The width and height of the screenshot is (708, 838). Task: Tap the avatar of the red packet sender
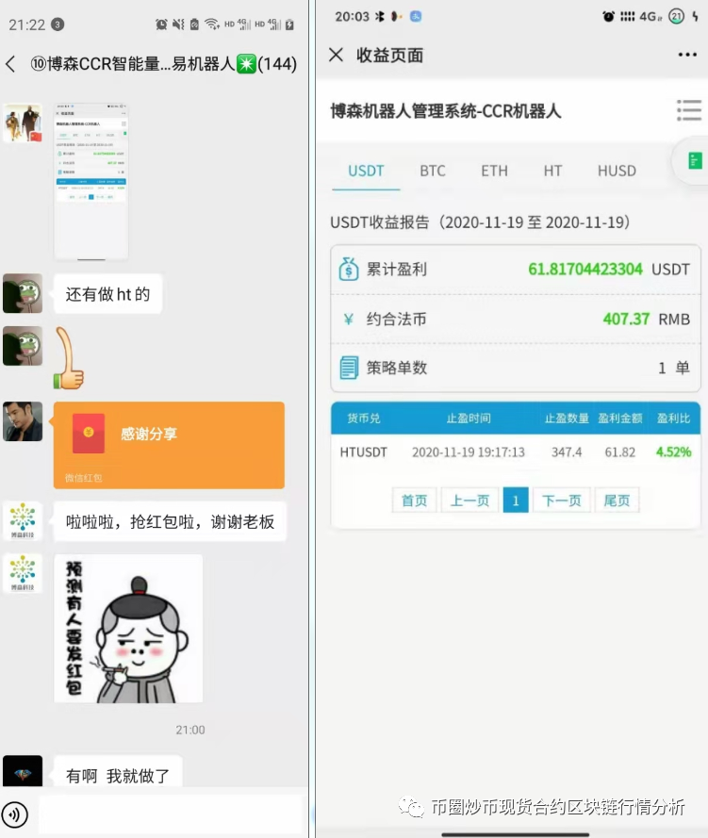(x=23, y=421)
